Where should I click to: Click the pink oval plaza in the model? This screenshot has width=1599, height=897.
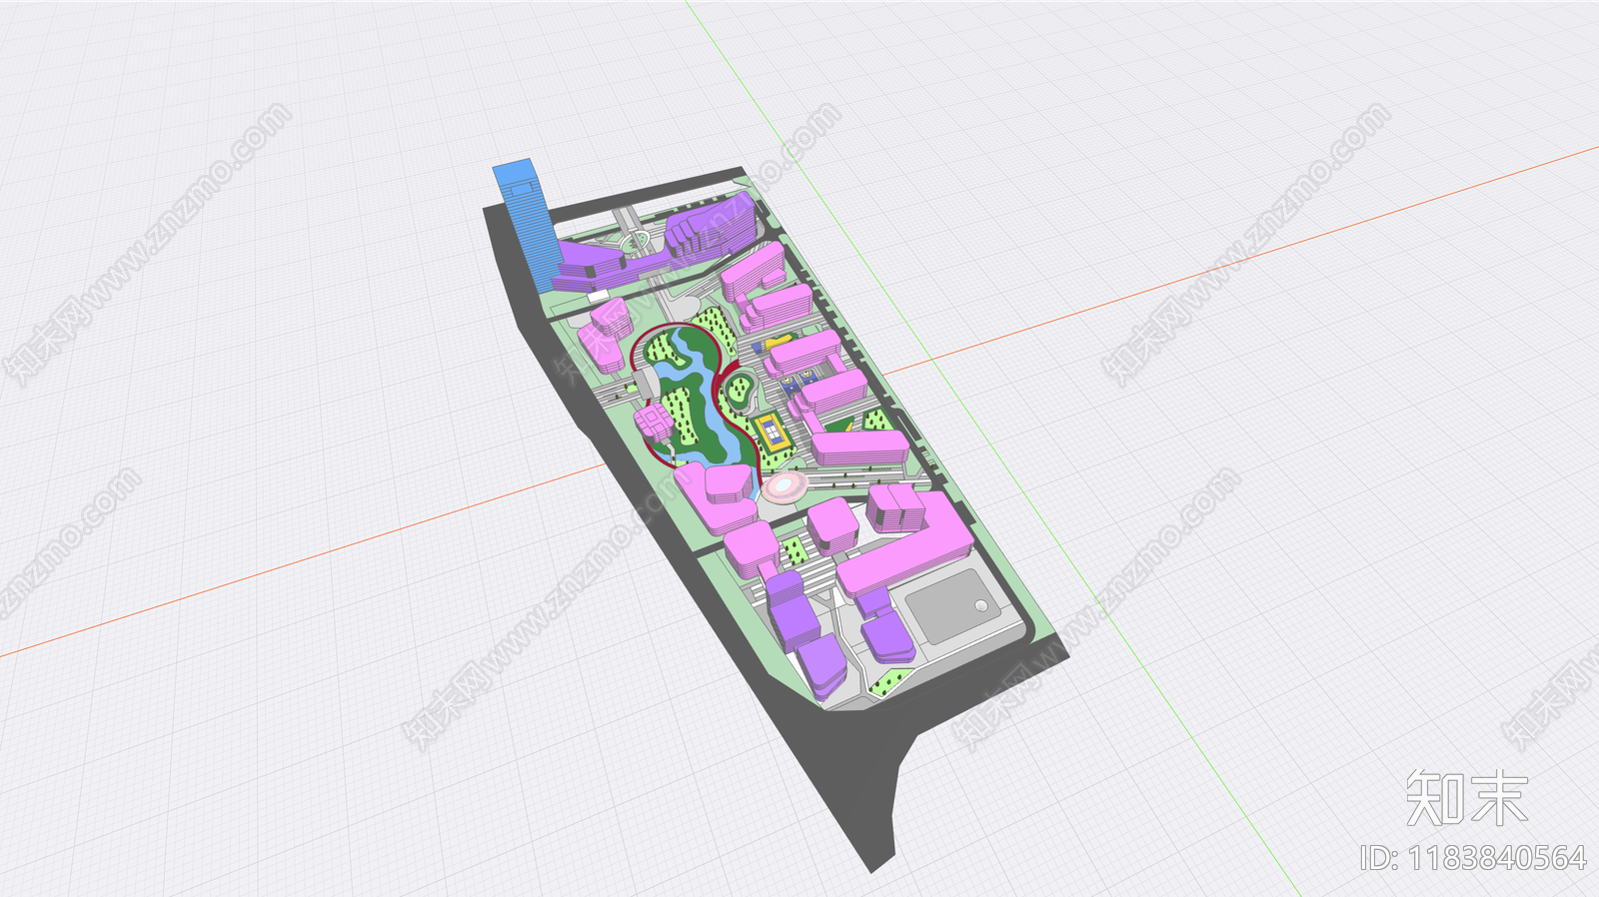[785, 487]
